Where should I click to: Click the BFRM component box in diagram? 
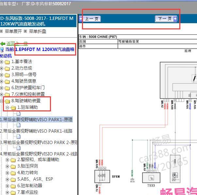[102, 176]
